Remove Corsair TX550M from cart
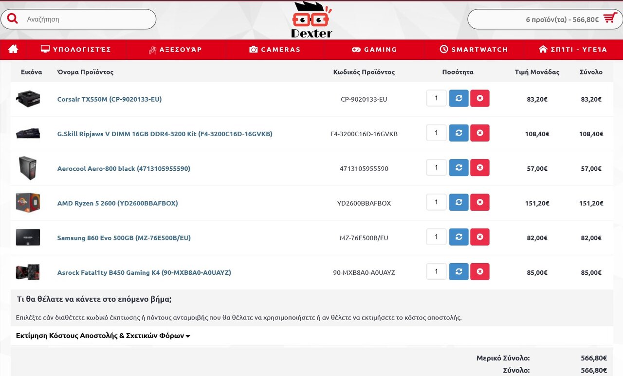 480,98
